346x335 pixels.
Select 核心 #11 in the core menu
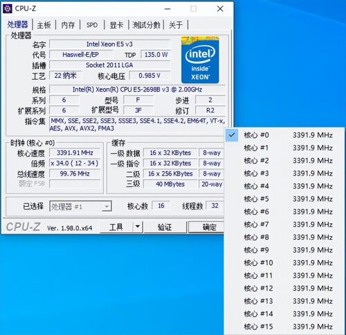[x=284, y=275]
